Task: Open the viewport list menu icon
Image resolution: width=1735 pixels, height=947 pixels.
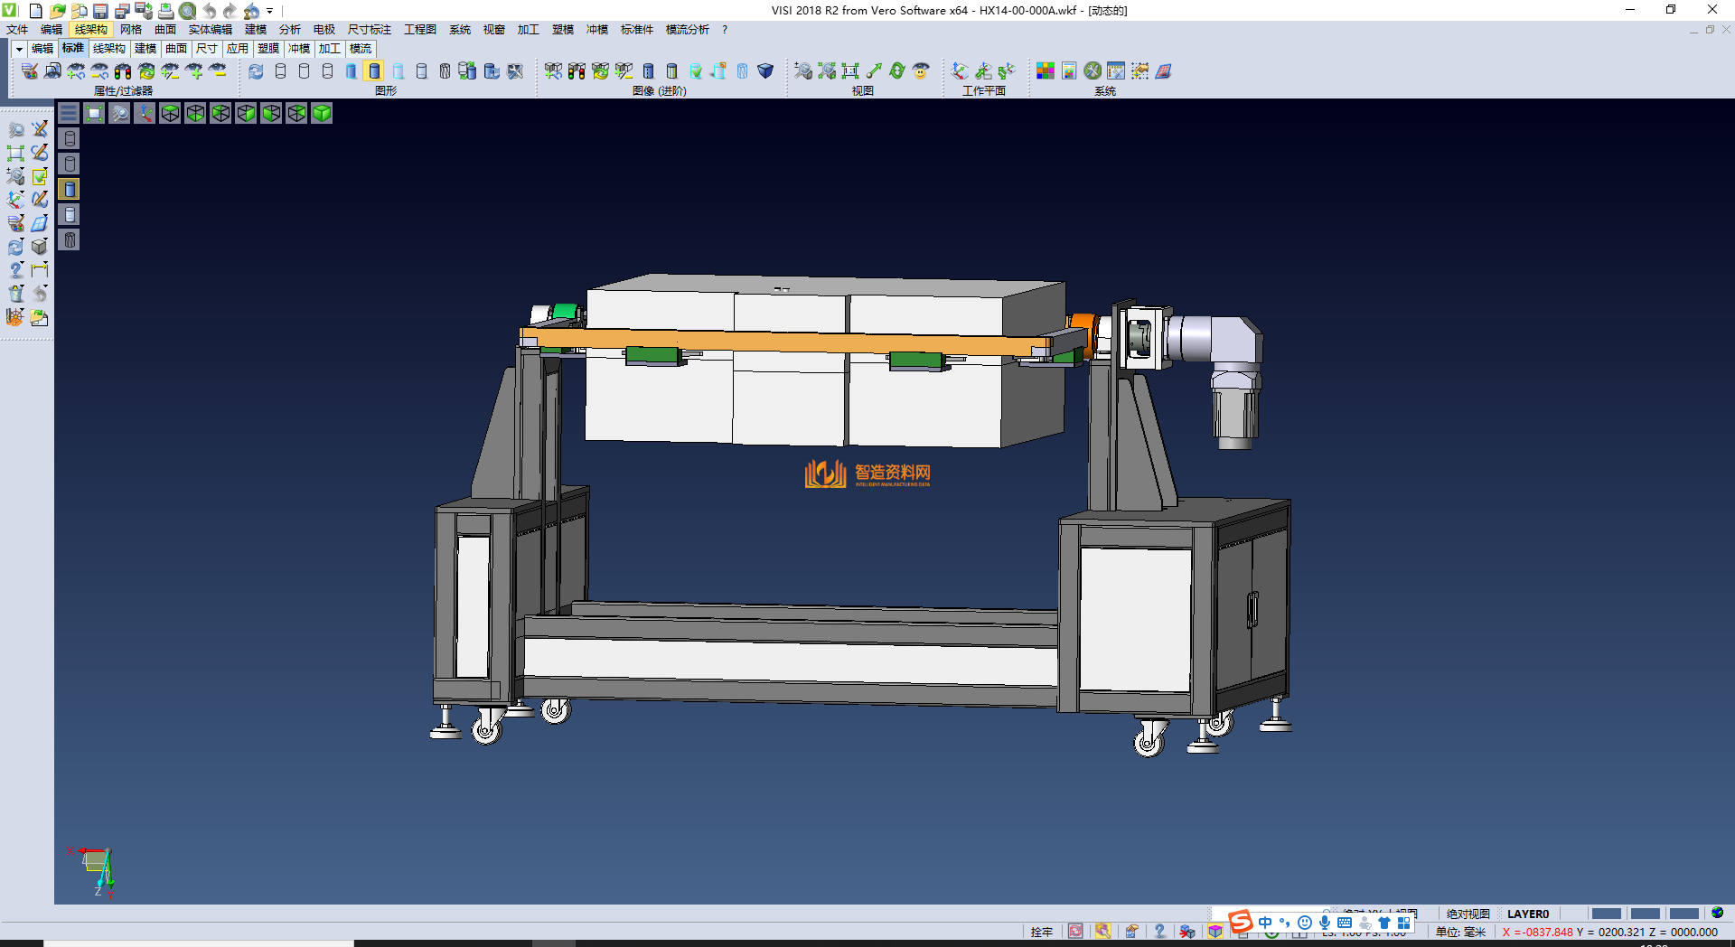Action: 69,113
